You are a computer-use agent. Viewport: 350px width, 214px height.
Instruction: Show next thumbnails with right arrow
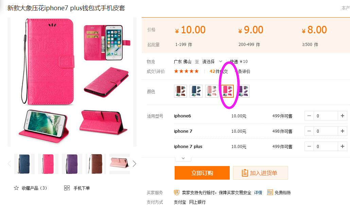[134, 164]
